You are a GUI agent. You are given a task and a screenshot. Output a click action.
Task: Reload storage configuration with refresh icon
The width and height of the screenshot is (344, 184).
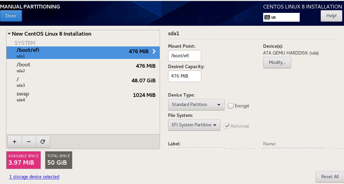tap(43, 142)
